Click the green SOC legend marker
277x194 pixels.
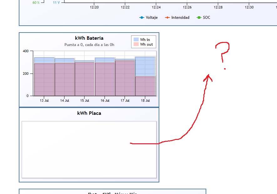[199, 18]
